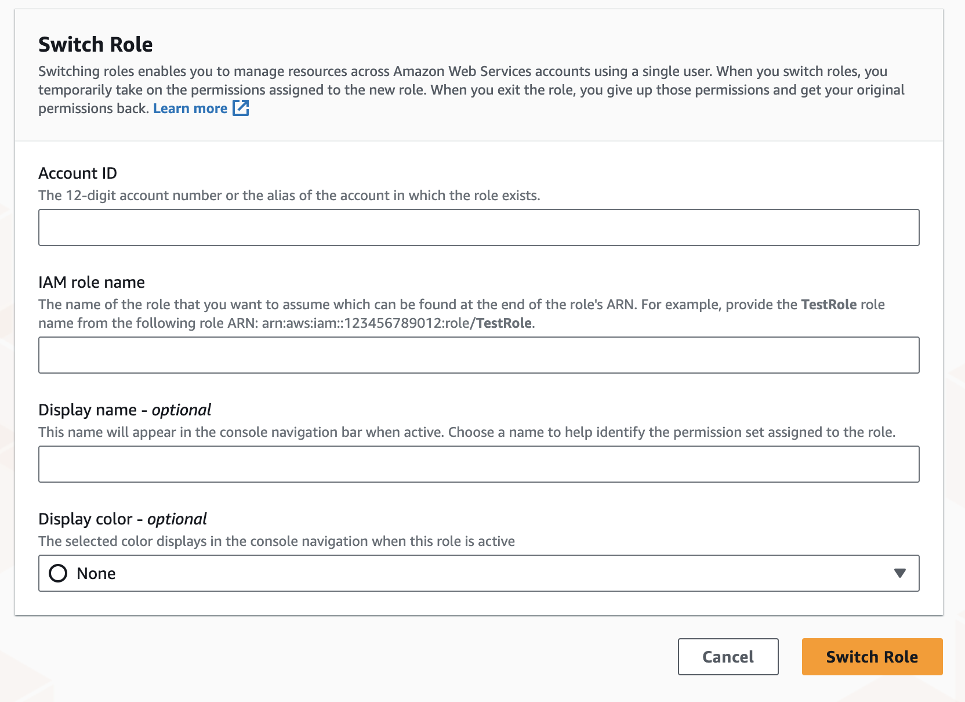Click the external link icon beside Learn more
The height and width of the screenshot is (702, 965).
241,108
